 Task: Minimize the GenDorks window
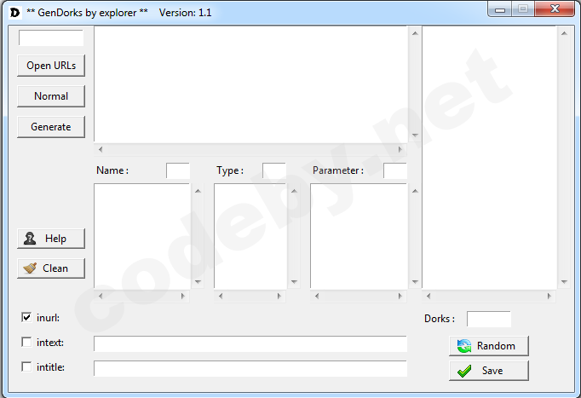[500, 9]
